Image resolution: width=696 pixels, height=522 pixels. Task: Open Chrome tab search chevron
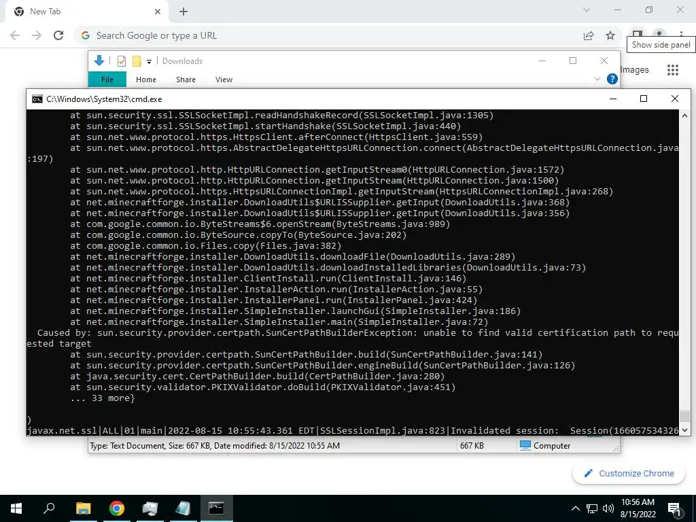(x=587, y=10)
